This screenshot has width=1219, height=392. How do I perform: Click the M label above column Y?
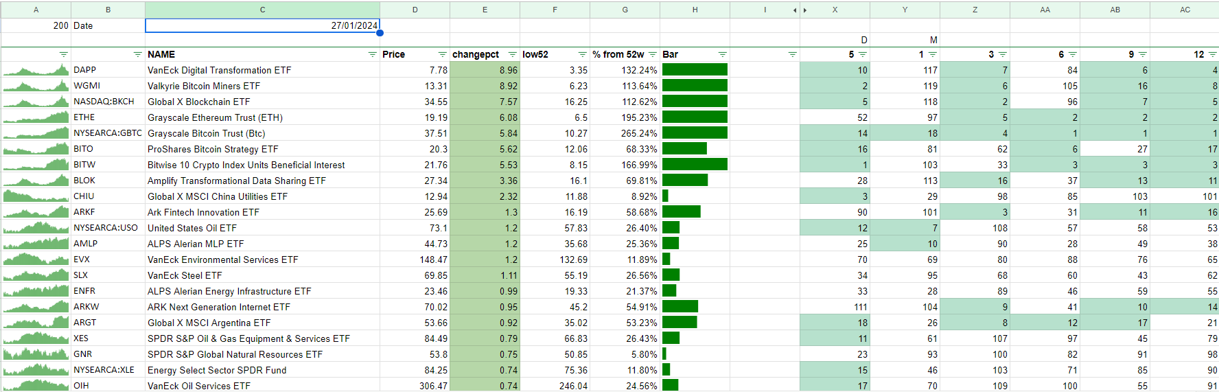tap(905, 40)
